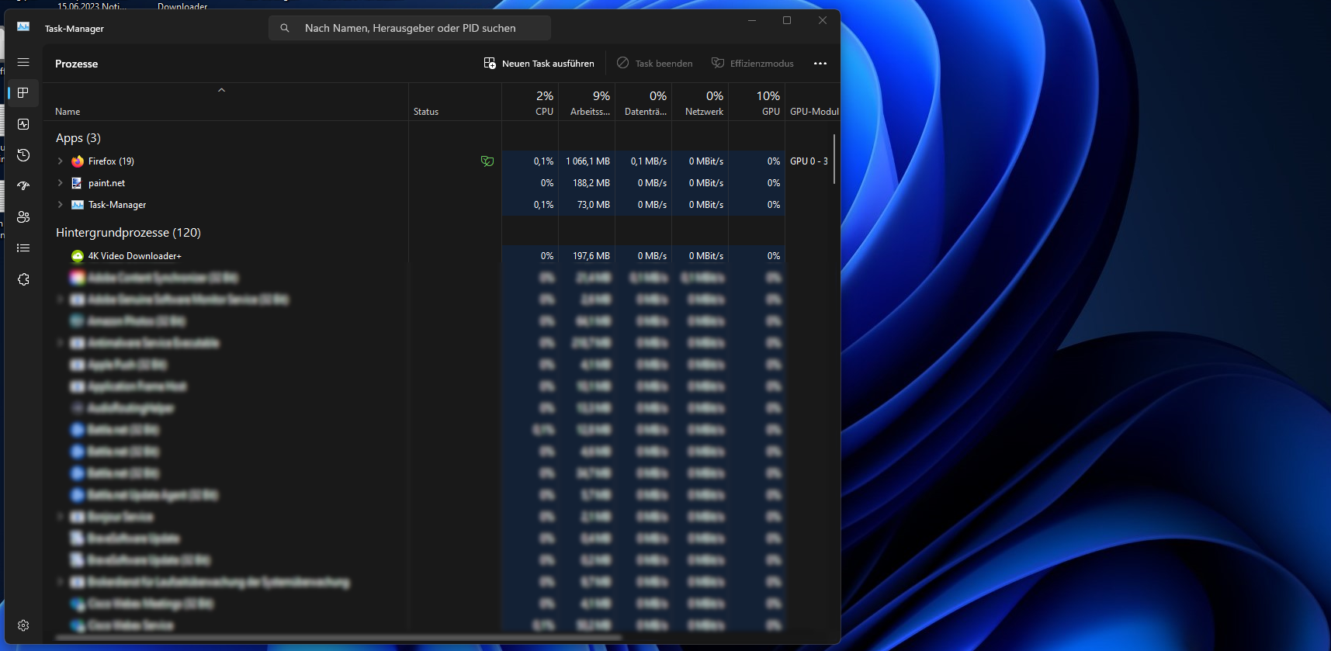Select the Firefox app icon

click(78, 161)
